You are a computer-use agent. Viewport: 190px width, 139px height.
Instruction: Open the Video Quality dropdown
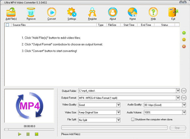click(119, 105)
